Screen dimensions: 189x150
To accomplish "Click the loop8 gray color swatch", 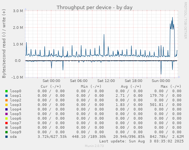I will (x=6, y=128).
